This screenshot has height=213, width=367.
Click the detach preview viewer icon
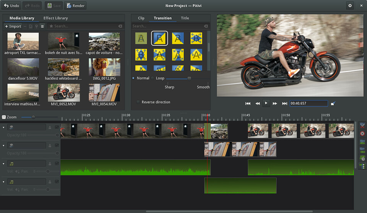pos(333,103)
